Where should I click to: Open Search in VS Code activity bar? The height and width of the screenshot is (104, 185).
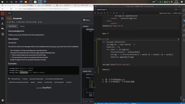pyautogui.click(x=184, y=15)
